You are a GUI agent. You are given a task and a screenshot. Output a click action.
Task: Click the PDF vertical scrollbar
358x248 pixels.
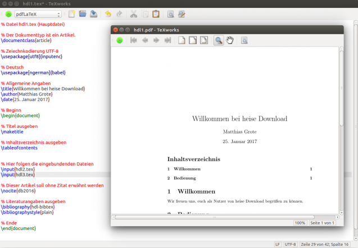pos(342,88)
